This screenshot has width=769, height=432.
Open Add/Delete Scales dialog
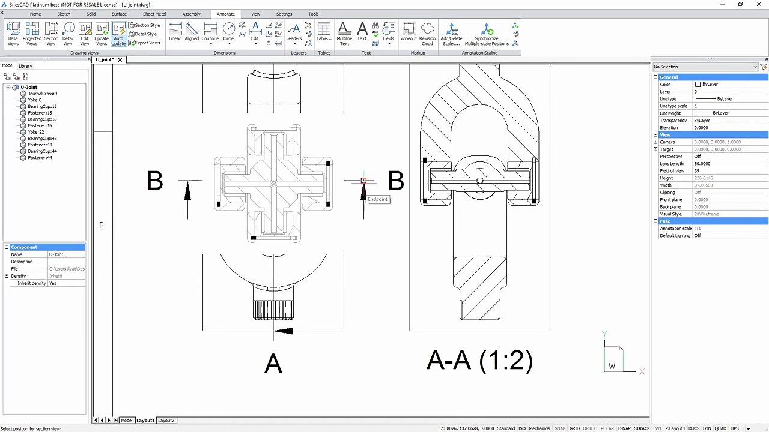tap(451, 34)
